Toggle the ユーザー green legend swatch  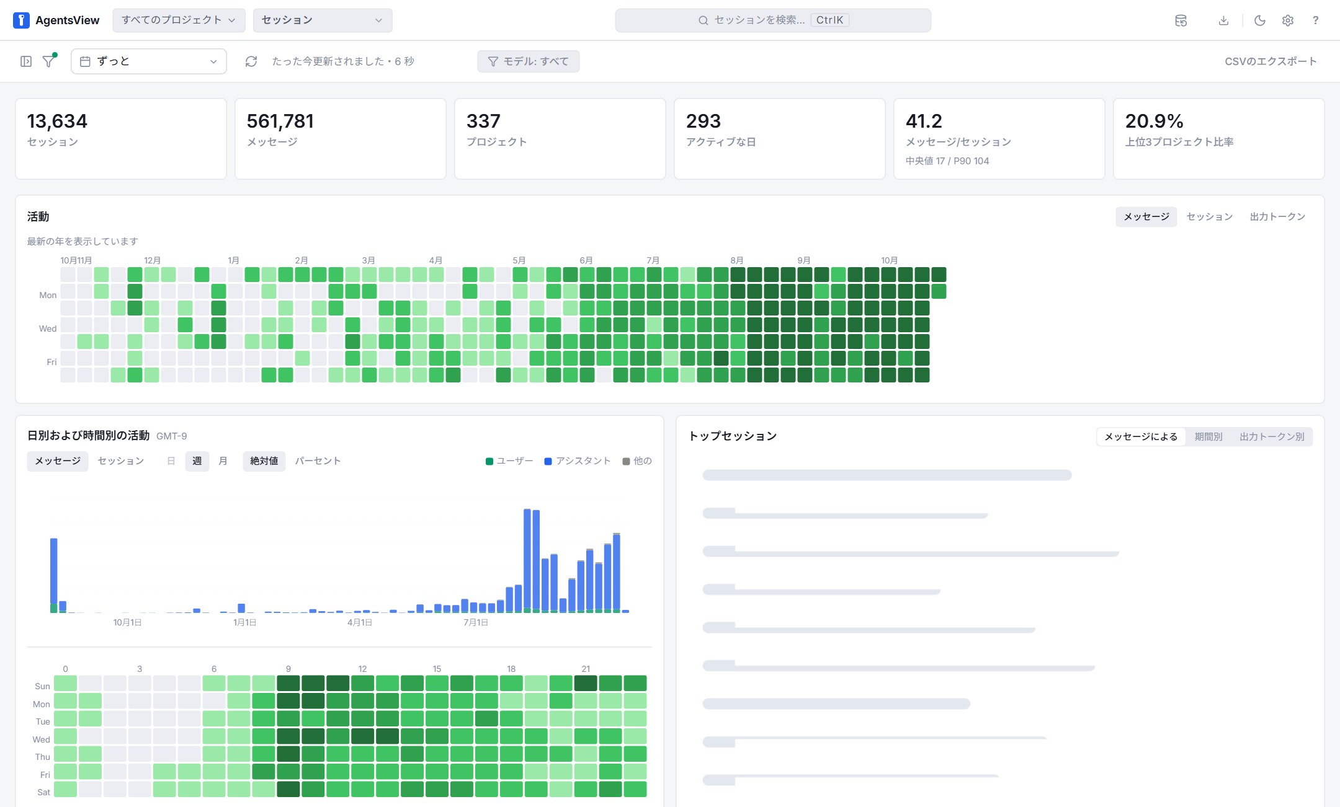pyautogui.click(x=489, y=461)
